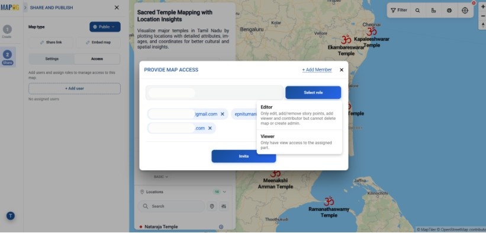Choose the Editor role option
Screen dimensions: 486x233
coord(299,115)
